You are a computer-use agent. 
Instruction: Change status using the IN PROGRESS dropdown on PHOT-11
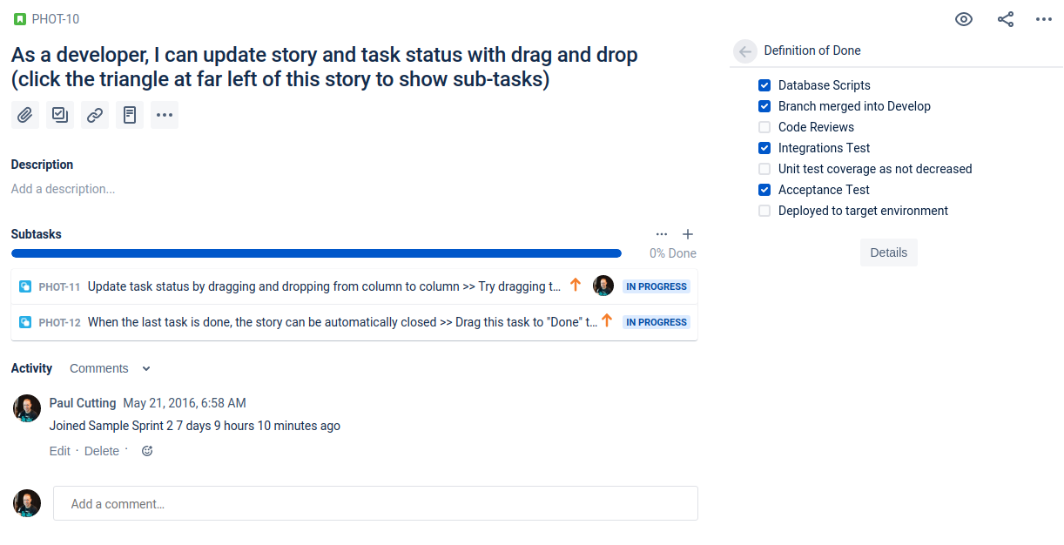click(656, 286)
